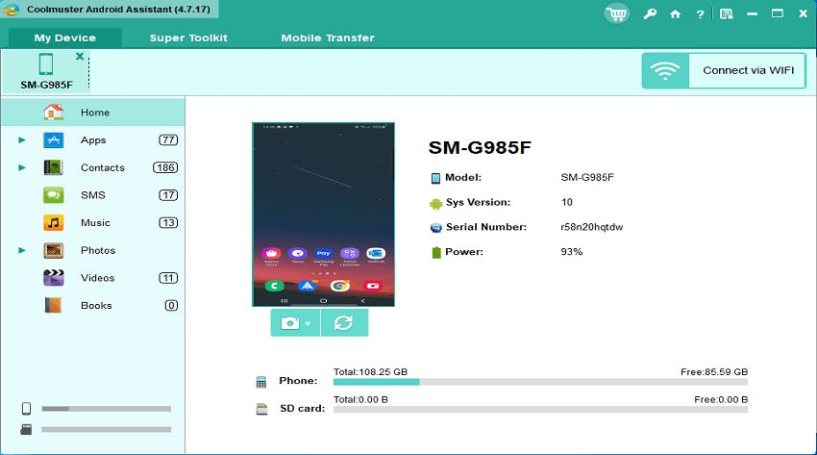This screenshot has width=817, height=455.
Task: Click the Contacts book icon
Action: coord(53,167)
